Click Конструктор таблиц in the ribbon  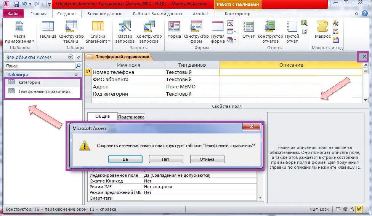(x=71, y=32)
